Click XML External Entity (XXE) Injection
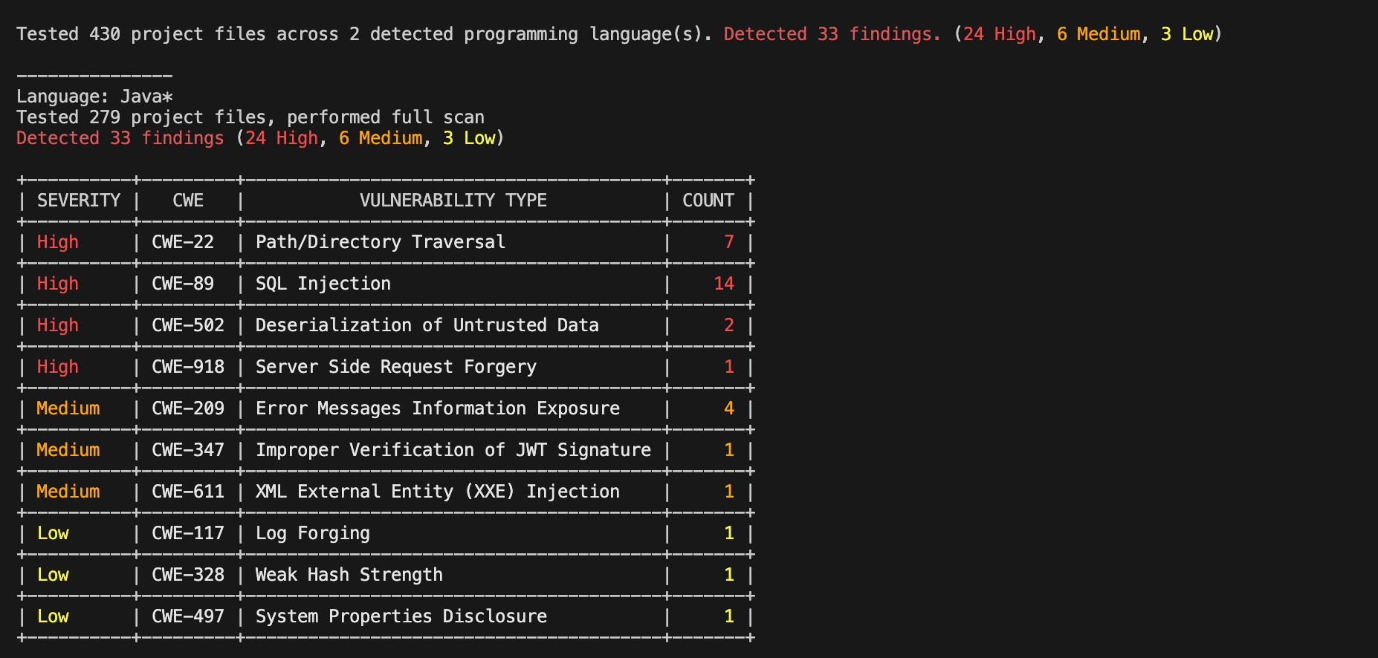Viewport: 1378px width, 658px height. (x=437, y=492)
